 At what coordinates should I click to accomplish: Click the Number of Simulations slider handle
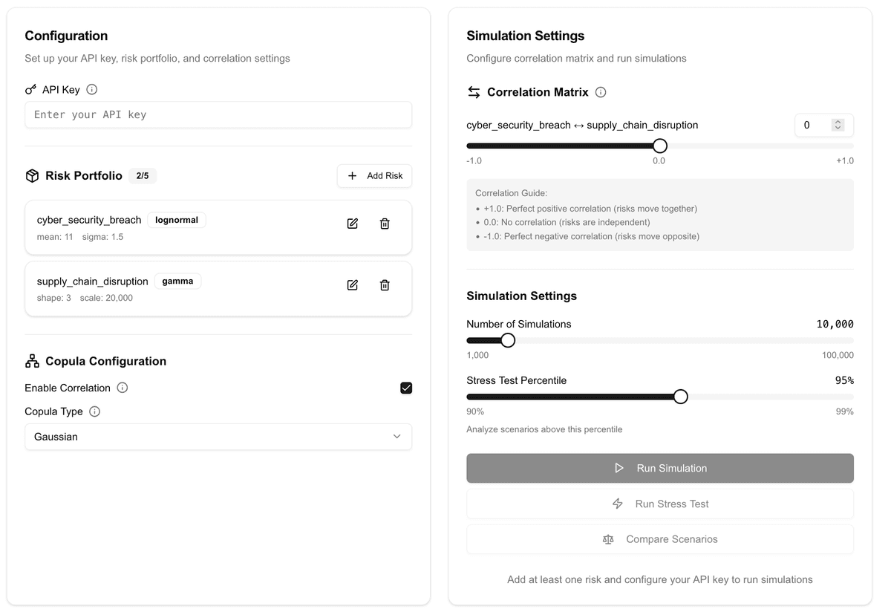click(x=508, y=341)
